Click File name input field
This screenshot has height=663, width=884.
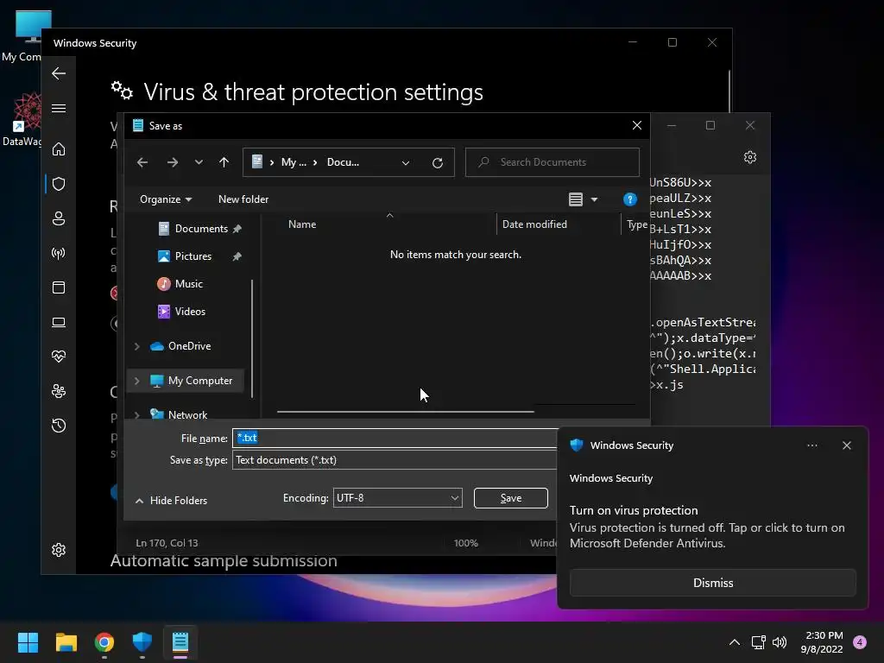tap(395, 438)
